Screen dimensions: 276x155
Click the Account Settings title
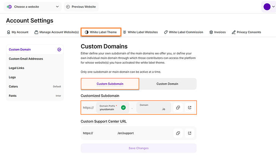tap(30, 21)
